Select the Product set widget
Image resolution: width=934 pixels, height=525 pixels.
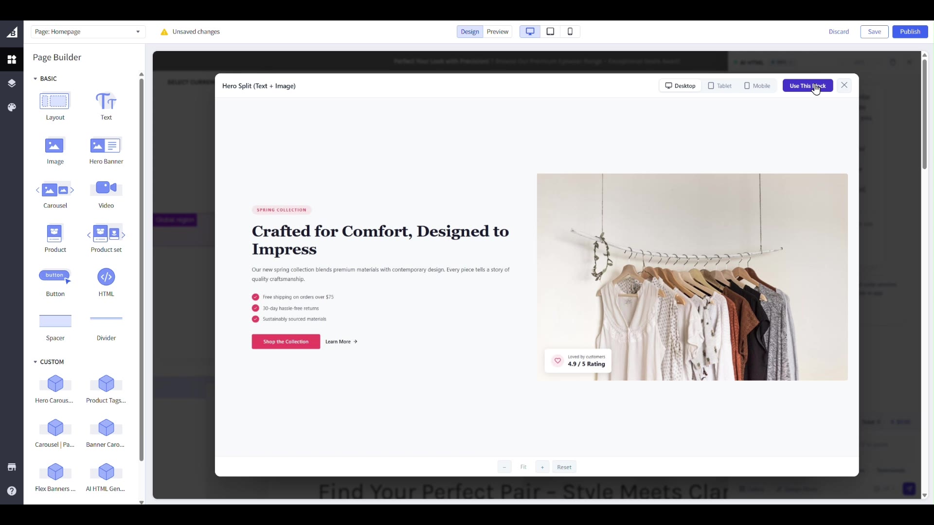click(106, 239)
